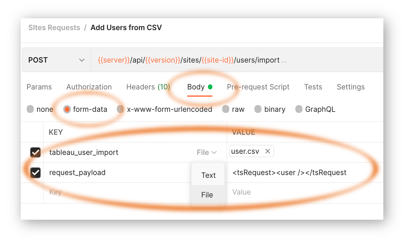
Task: Remove the user.csv file attachment
Action: coord(267,151)
